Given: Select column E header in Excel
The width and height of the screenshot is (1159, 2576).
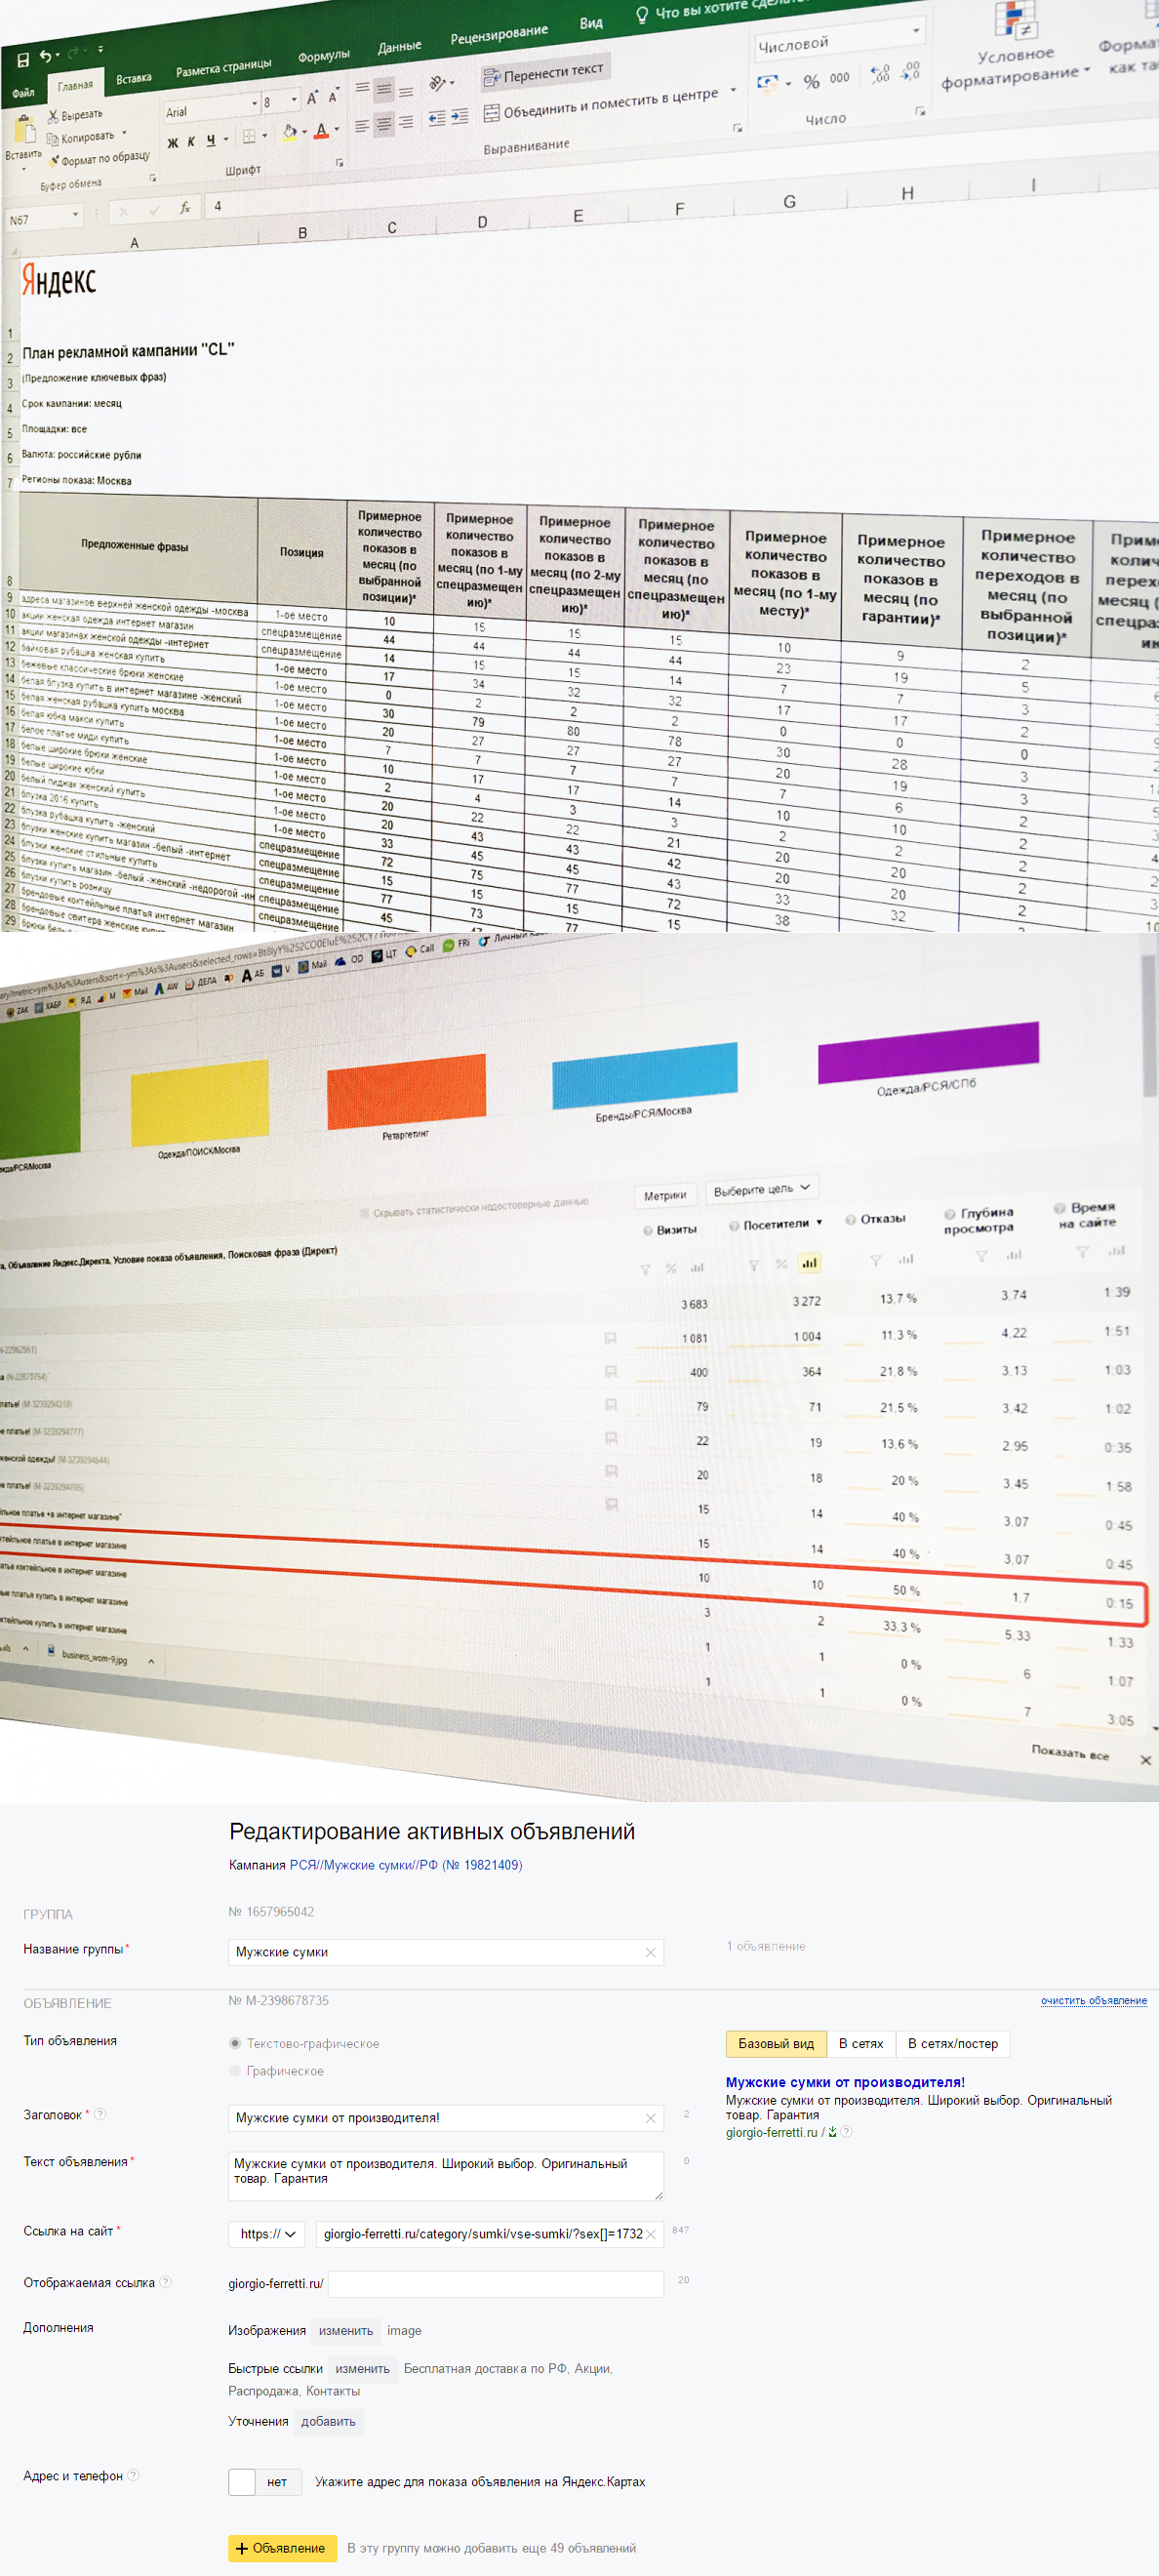Looking at the screenshot, I should pos(578,217).
